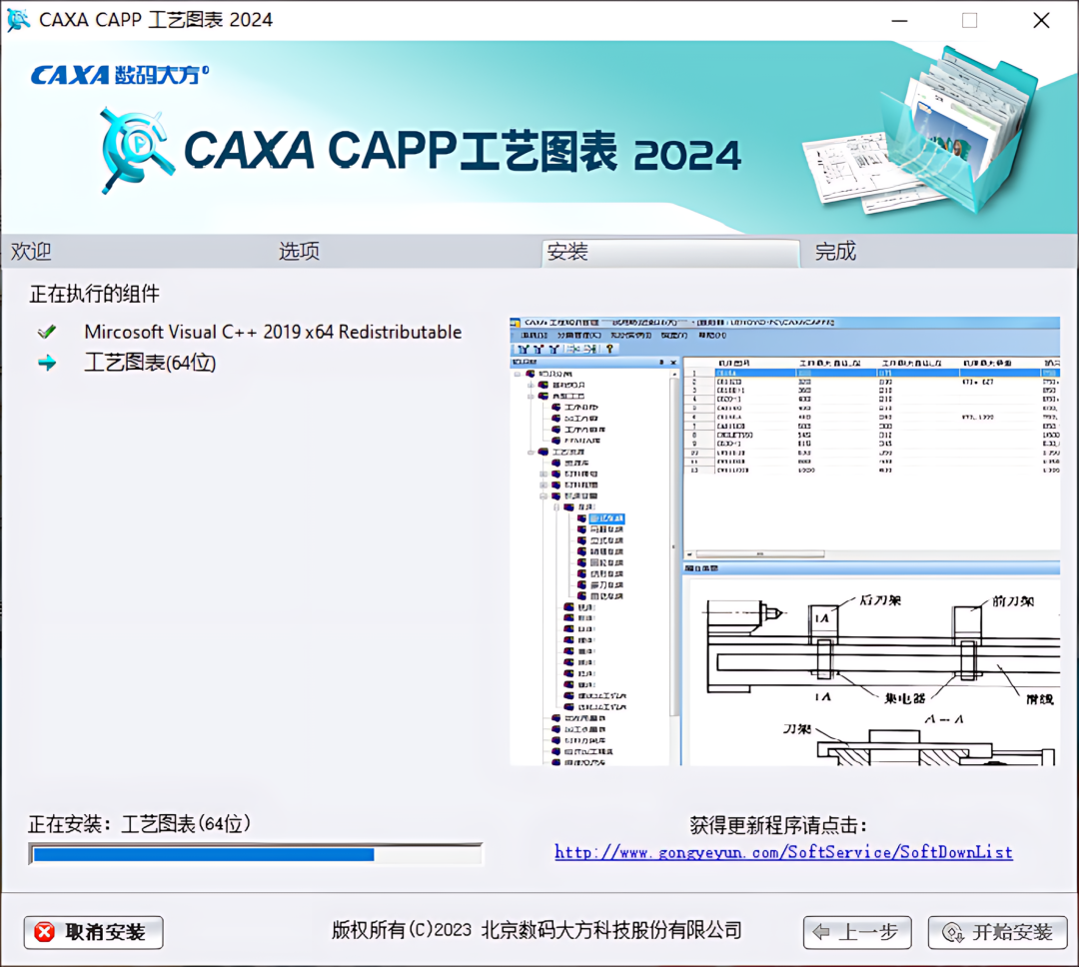
Task: Click the installation progress bar
Action: 256,854
